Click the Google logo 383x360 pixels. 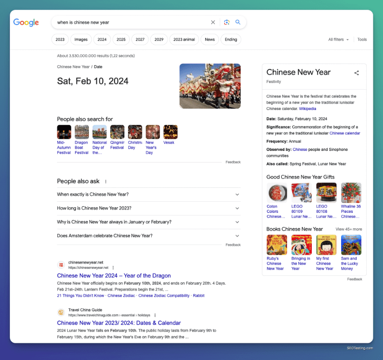point(26,22)
